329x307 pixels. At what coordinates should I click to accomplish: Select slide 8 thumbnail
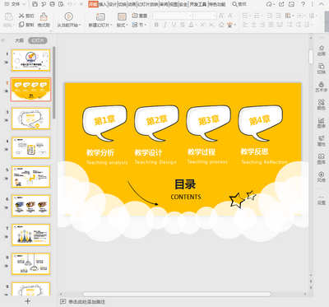tap(31, 264)
